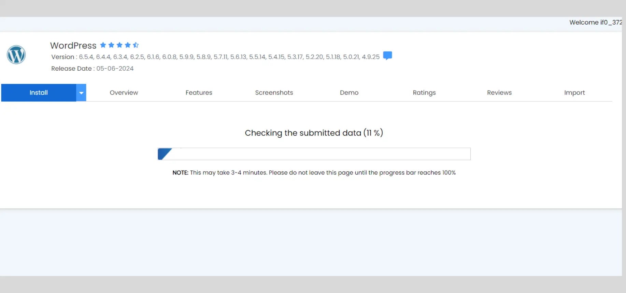Open the blue comment bubble icon
626x293 pixels.
tap(387, 56)
